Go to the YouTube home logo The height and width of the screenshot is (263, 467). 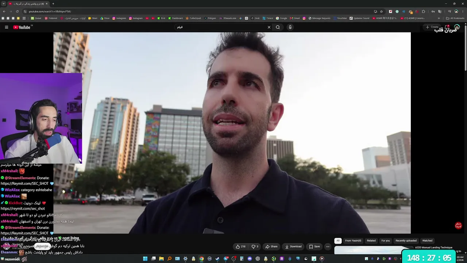[22, 27]
